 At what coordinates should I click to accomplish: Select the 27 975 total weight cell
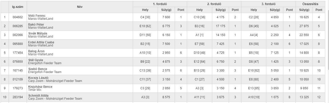(304, 26)
